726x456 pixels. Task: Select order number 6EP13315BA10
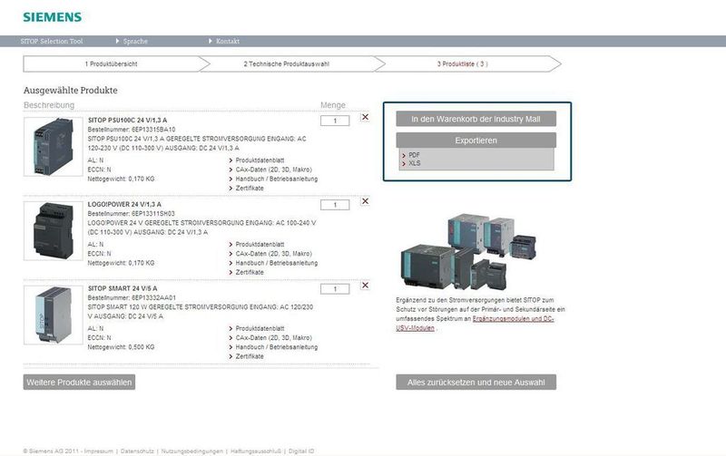point(153,130)
